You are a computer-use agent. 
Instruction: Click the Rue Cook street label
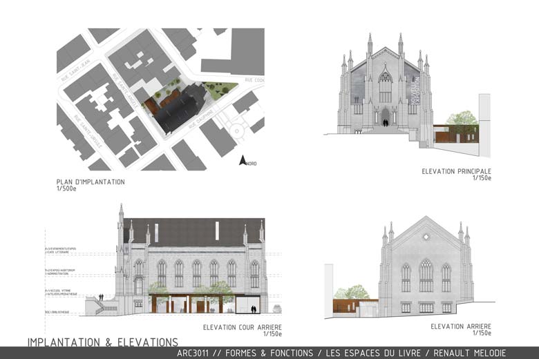tap(254, 80)
